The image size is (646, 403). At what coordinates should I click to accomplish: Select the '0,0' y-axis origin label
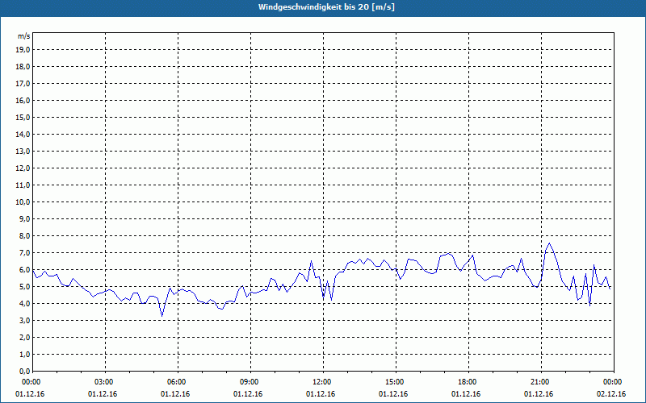(25, 372)
